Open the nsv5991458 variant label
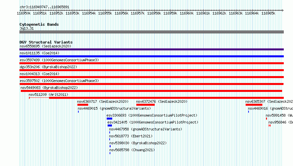This screenshot has height=166, width=293. coord(280,115)
